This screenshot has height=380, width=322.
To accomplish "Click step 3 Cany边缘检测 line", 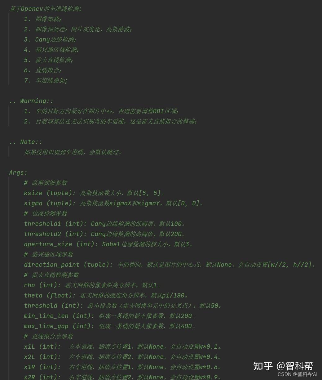I will (50, 39).
